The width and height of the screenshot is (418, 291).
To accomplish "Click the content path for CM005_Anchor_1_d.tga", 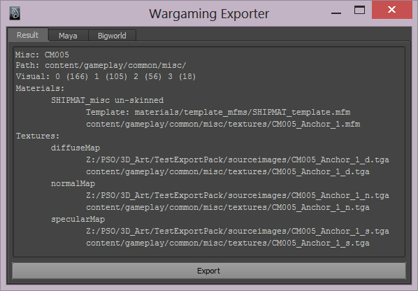I will point(228,171).
